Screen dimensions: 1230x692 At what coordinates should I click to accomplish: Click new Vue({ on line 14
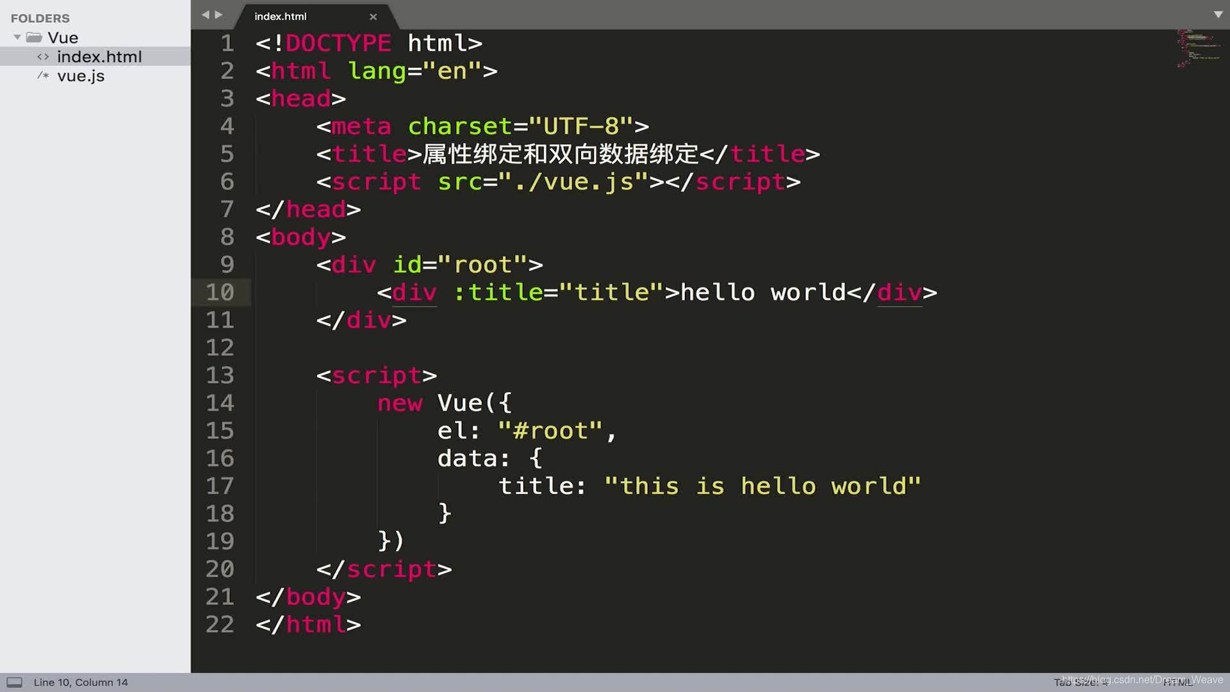[444, 403]
